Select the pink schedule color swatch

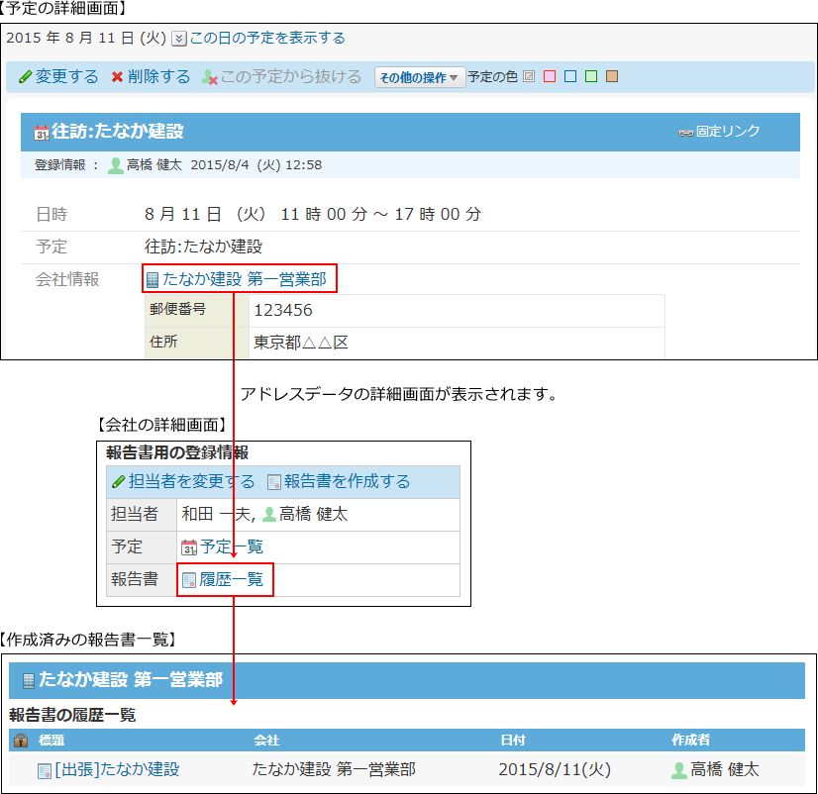click(x=550, y=76)
